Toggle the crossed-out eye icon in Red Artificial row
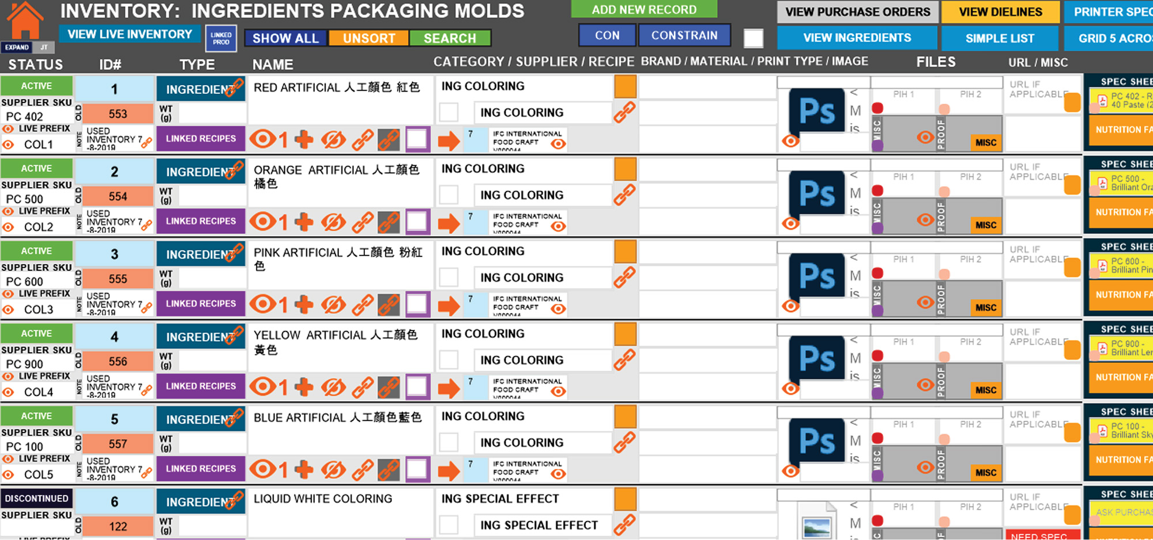The height and width of the screenshot is (540, 1153). tap(333, 139)
